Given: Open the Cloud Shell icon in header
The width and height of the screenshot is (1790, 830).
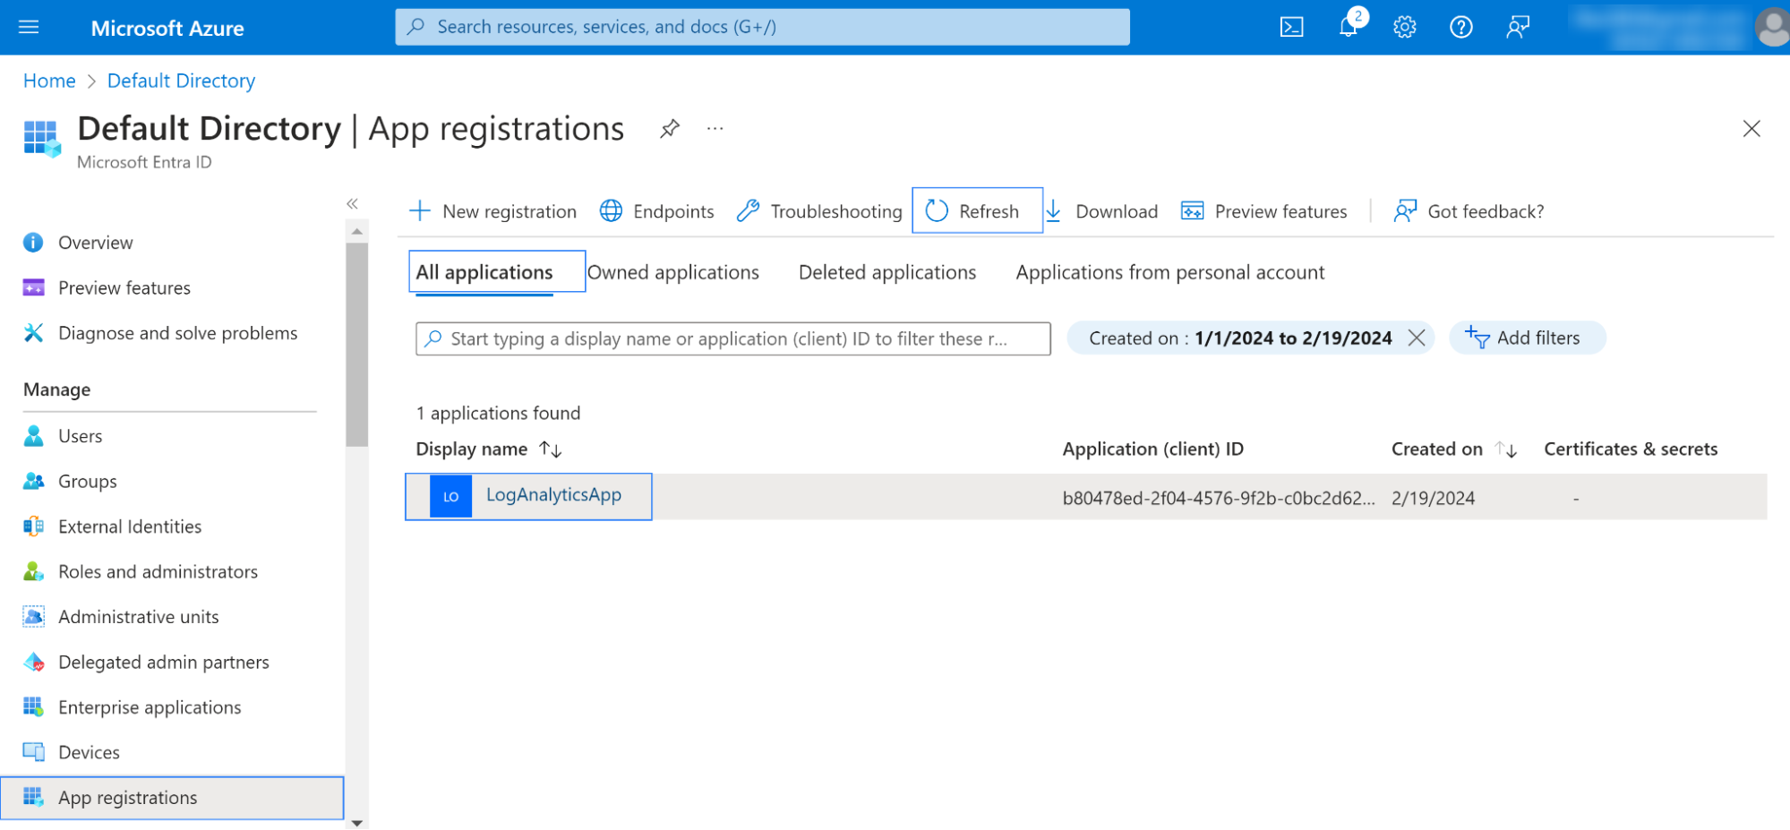Looking at the screenshot, I should click(1291, 28).
